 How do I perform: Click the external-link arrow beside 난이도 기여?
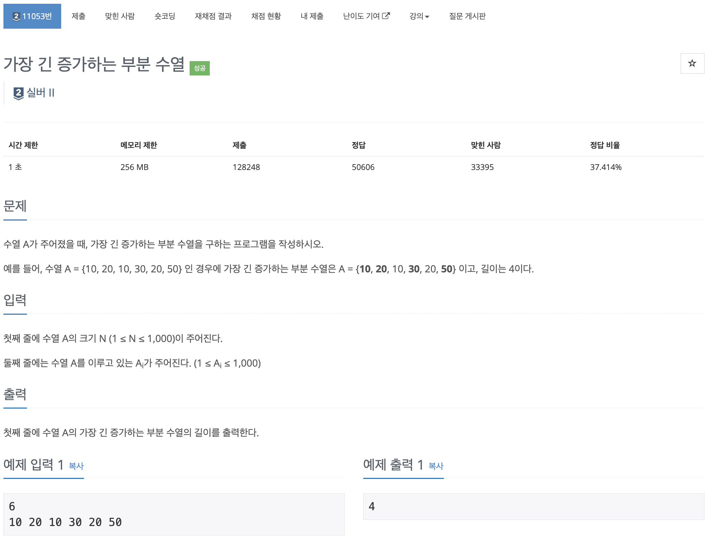[386, 15]
